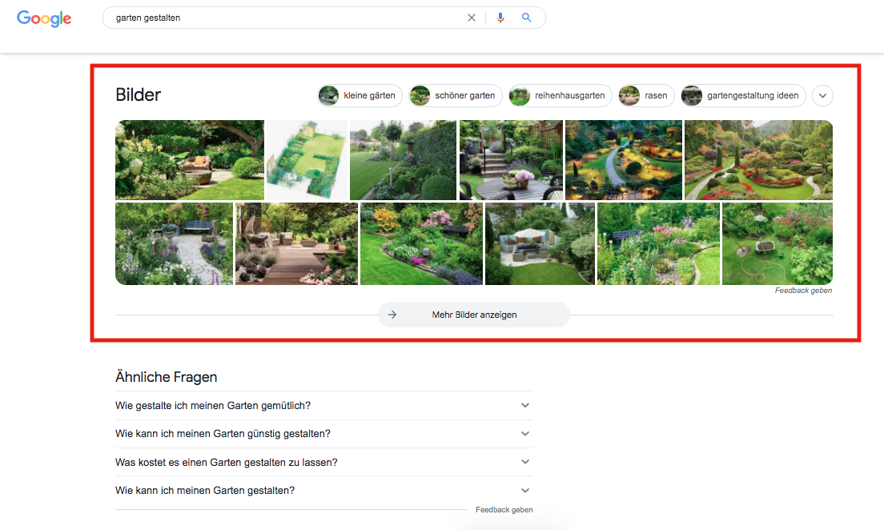884x530 pixels.
Task: Select the gartengestaltung ideen chip
Action: pos(744,95)
